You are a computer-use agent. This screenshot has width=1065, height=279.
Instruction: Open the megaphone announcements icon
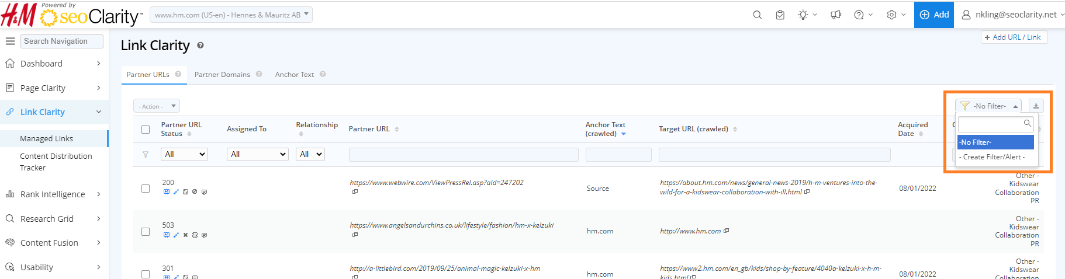click(836, 15)
